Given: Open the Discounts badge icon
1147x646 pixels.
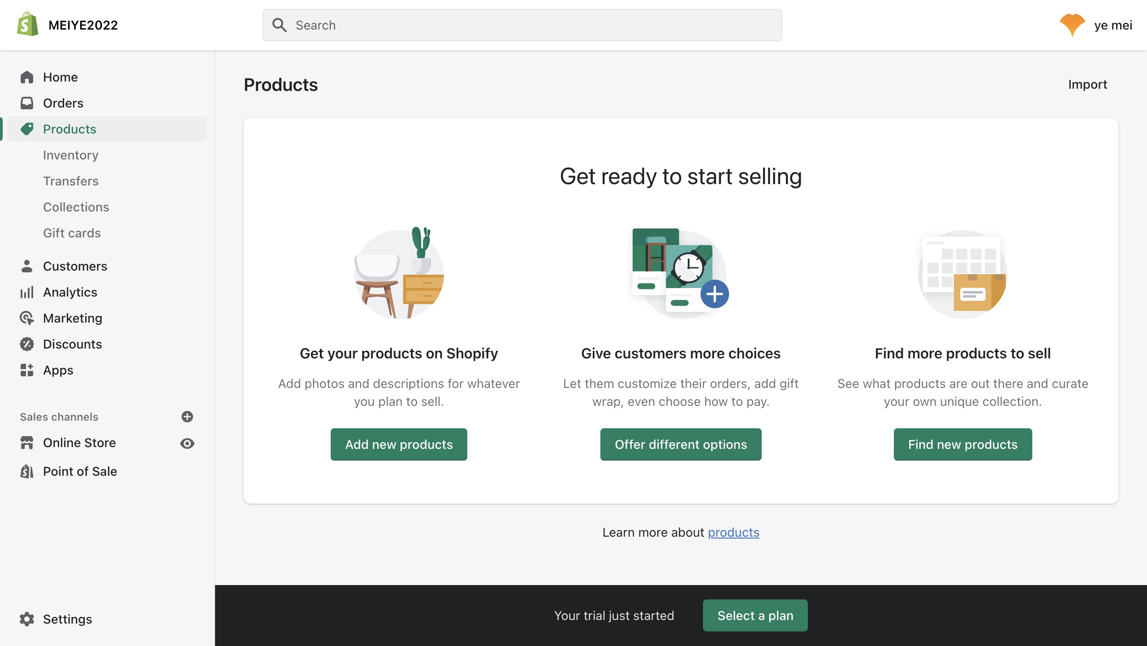Looking at the screenshot, I should pos(27,344).
